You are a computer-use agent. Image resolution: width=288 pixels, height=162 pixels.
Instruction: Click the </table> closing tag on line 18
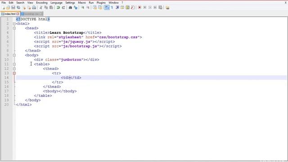coord(43,96)
